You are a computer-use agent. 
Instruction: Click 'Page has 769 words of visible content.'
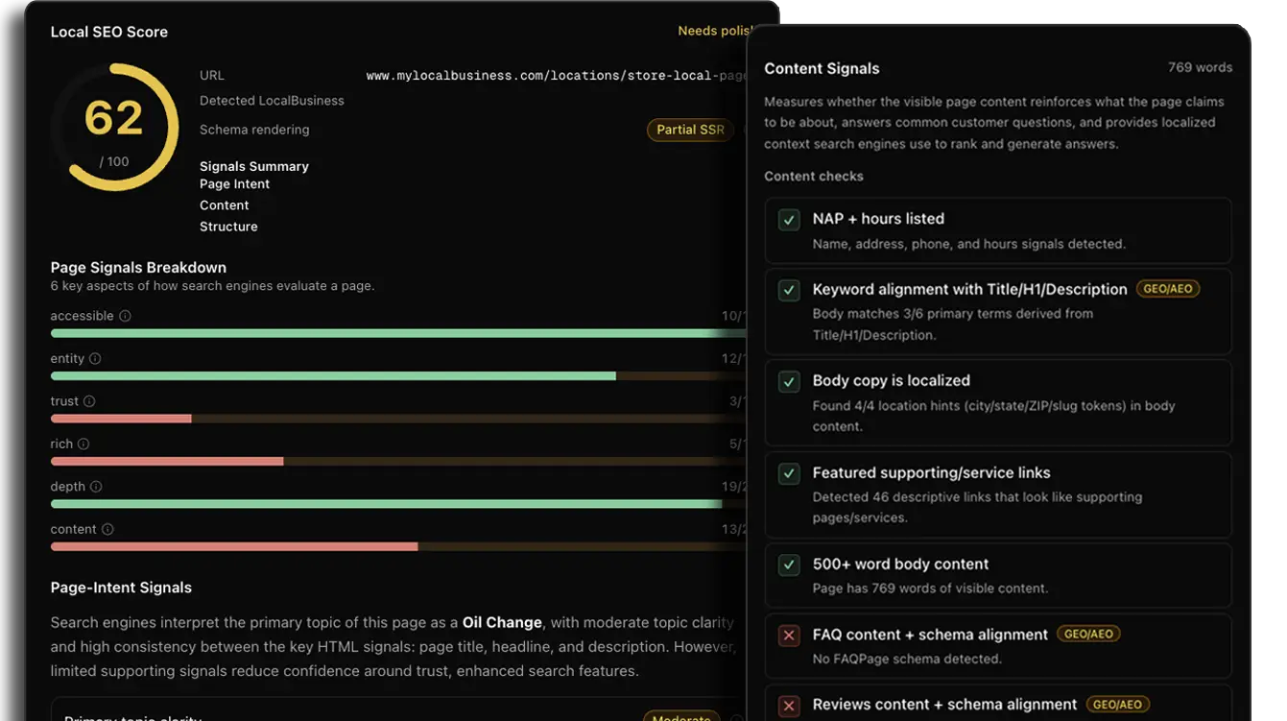tap(930, 589)
